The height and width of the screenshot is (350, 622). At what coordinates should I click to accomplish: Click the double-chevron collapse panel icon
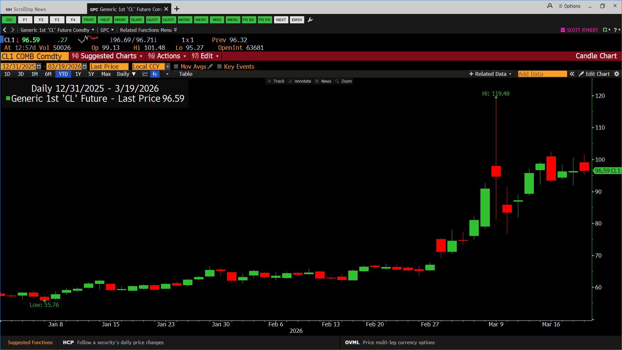[x=572, y=74]
